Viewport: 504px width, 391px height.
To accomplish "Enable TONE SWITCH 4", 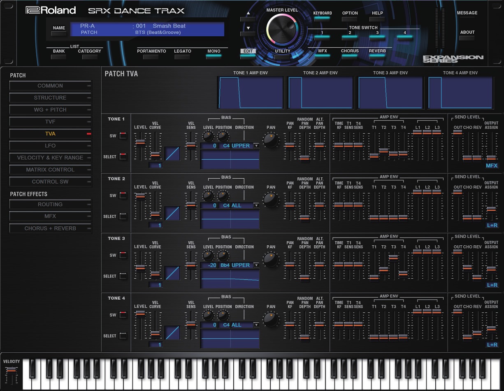I will [404, 37].
